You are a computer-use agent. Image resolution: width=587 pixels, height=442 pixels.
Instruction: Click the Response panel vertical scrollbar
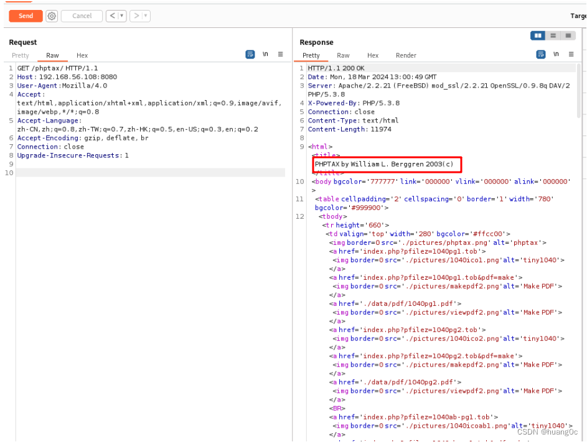click(x=579, y=91)
